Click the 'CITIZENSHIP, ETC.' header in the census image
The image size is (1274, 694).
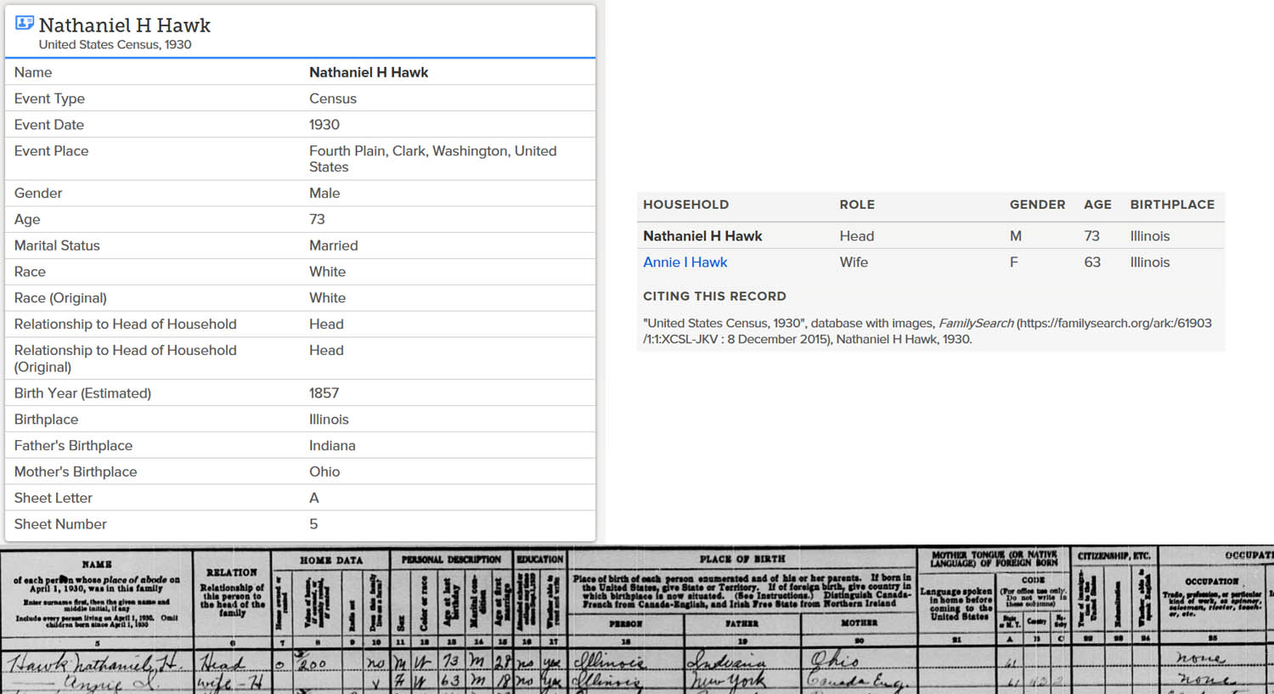(x=1113, y=556)
